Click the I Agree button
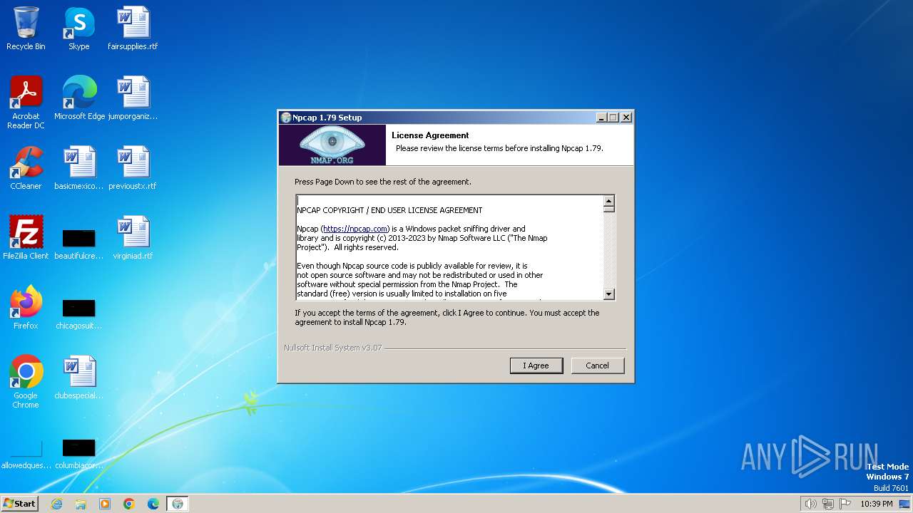The height and width of the screenshot is (513, 913). coord(536,366)
